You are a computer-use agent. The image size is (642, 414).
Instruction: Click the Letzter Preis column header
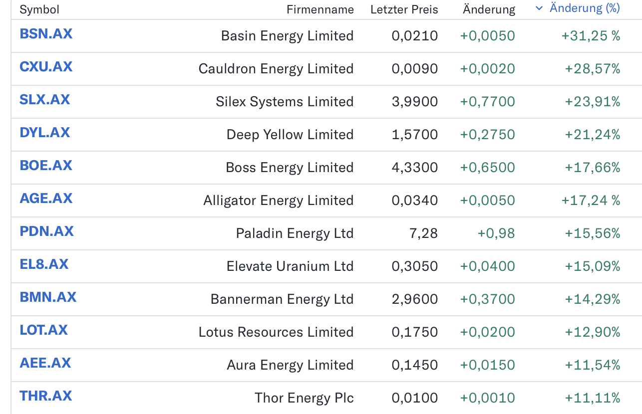coord(404,9)
